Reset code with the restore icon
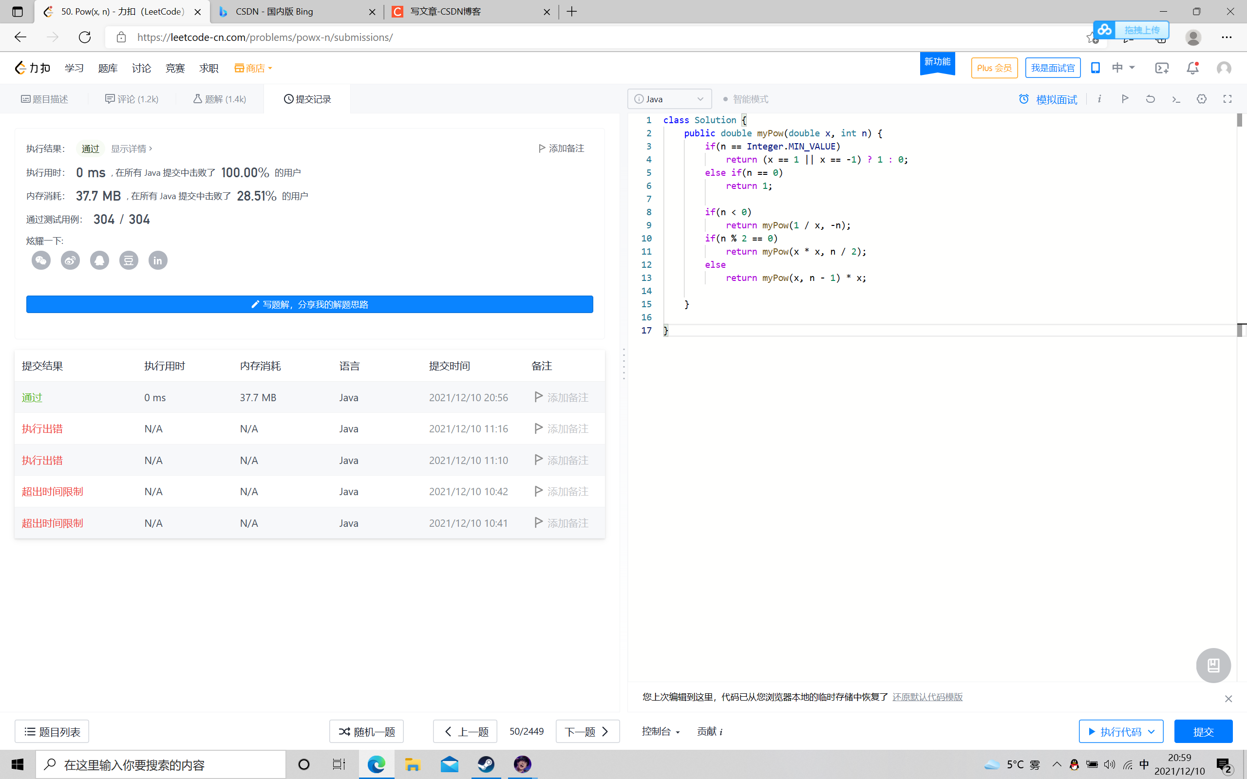Image resolution: width=1247 pixels, height=779 pixels. point(1150,99)
